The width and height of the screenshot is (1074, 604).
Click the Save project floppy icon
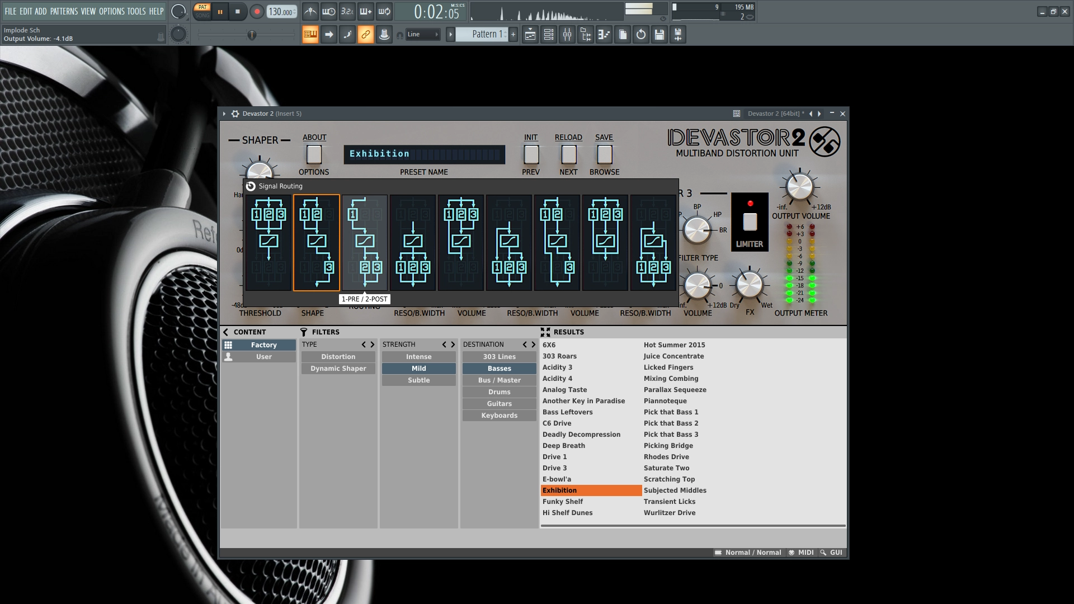pyautogui.click(x=660, y=35)
